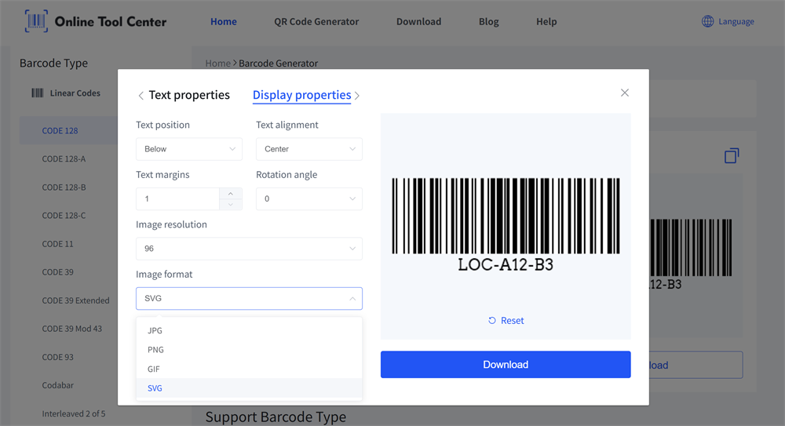Click the left chevron before Text properties
The width and height of the screenshot is (785, 426).
[141, 96]
